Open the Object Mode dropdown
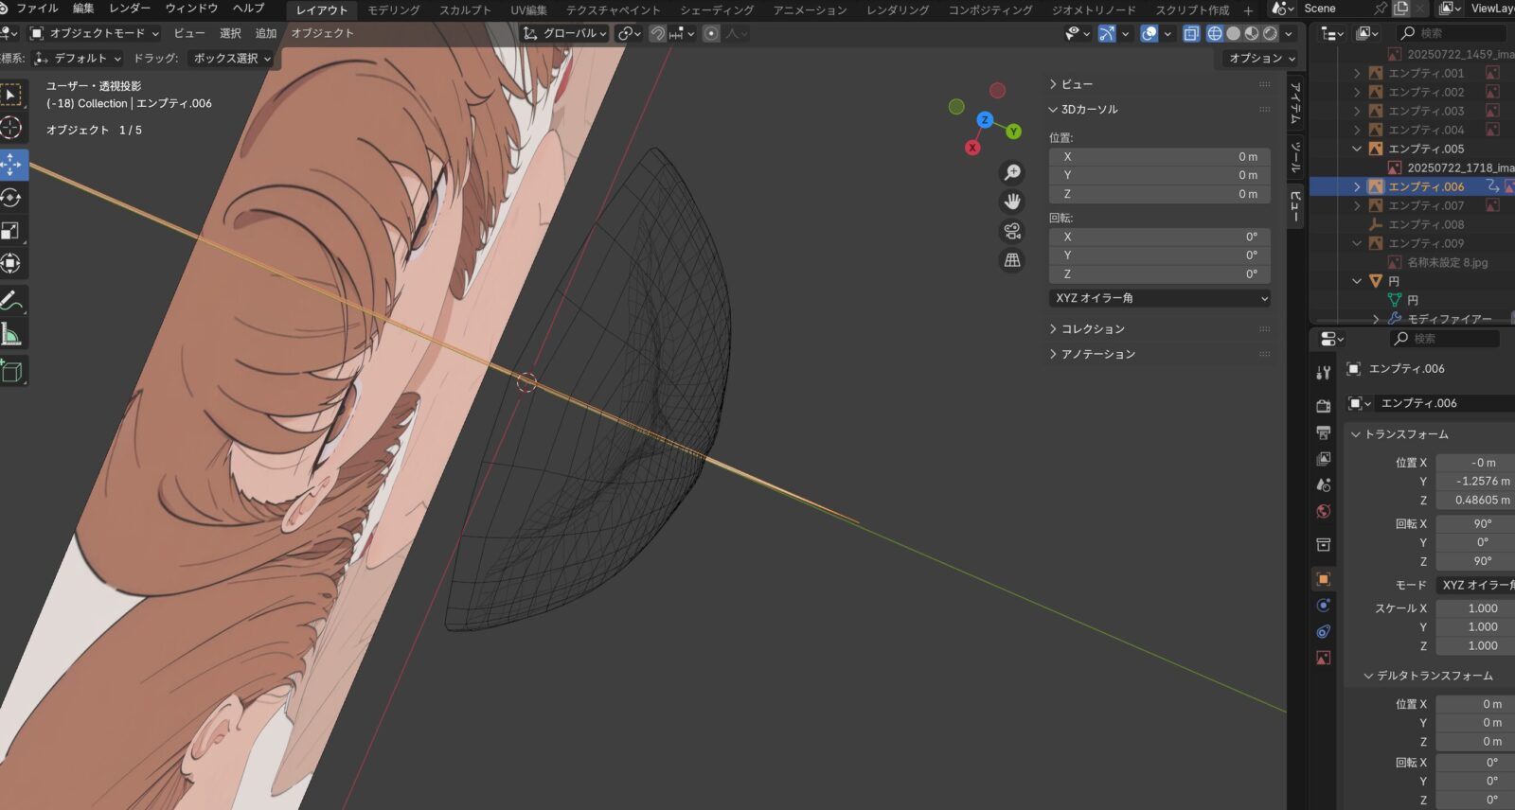Viewport: 1515px width, 810px height. point(94,33)
